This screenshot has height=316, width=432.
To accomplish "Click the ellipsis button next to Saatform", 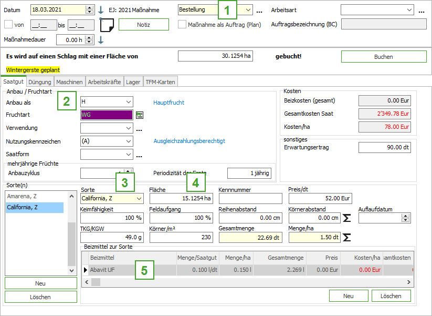I will point(139,155).
